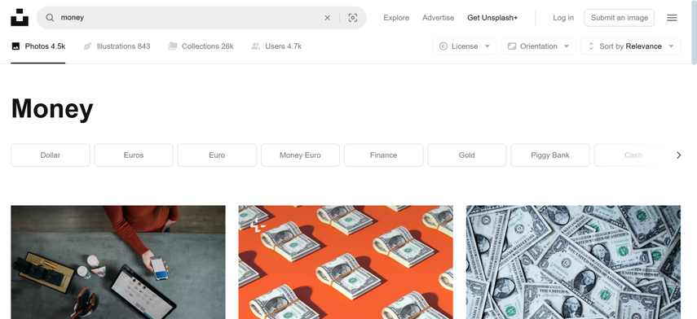697x319 pixels.
Task: Click the Explore navigation link
Action: click(396, 18)
